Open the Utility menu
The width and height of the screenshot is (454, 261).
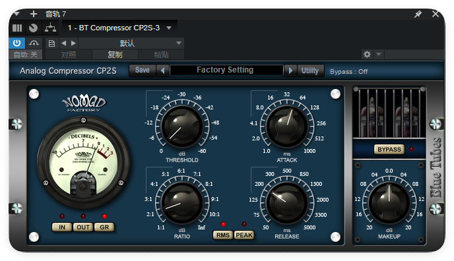[310, 71]
